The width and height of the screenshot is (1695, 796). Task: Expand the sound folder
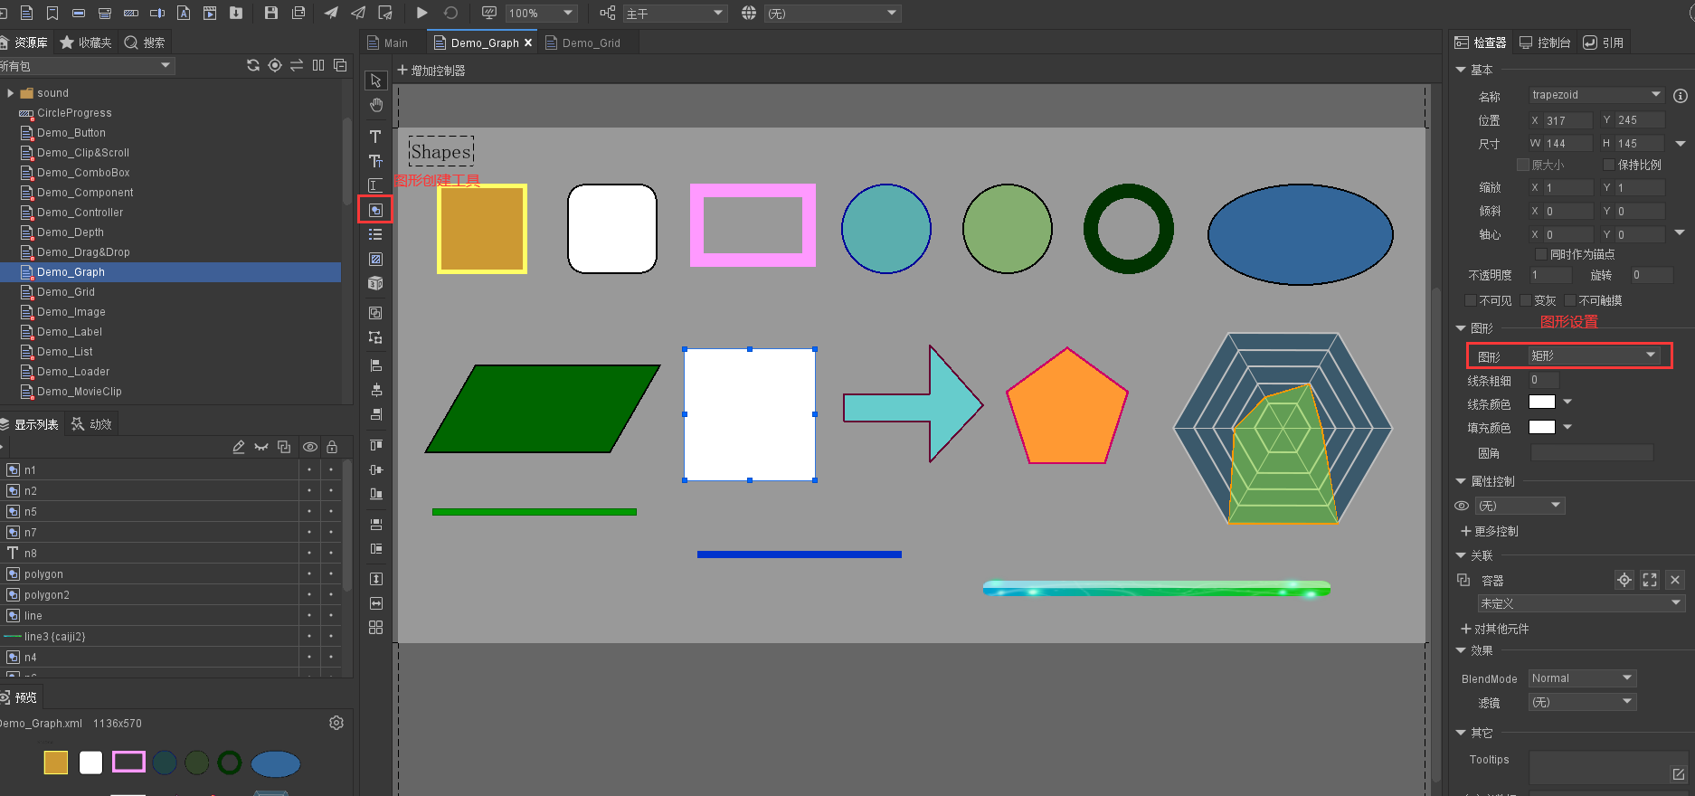(x=10, y=93)
